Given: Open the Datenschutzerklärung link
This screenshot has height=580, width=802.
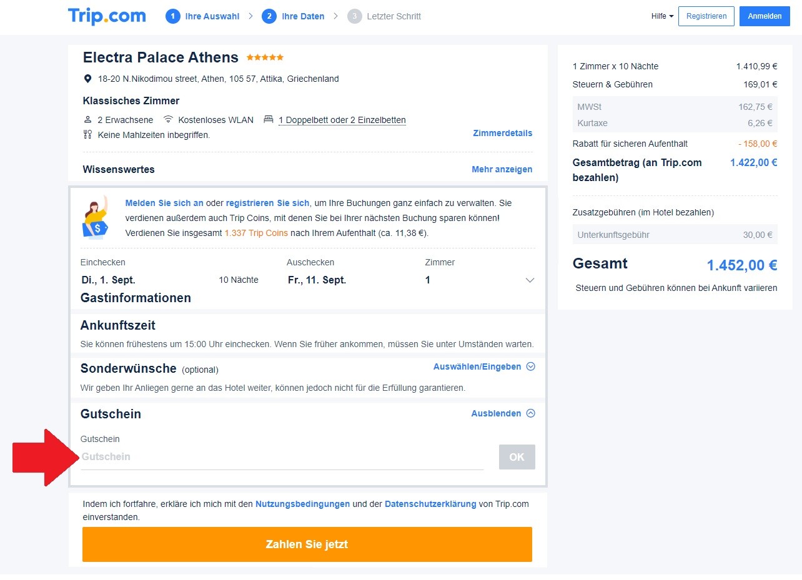Looking at the screenshot, I should tap(430, 504).
